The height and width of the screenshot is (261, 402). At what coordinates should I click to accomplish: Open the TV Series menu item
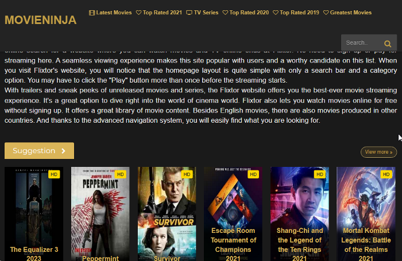(x=202, y=13)
